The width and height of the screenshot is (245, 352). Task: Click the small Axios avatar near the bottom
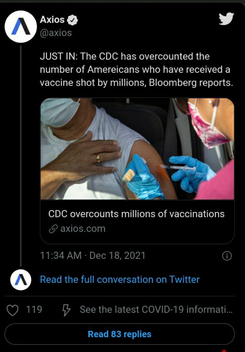click(x=20, y=280)
